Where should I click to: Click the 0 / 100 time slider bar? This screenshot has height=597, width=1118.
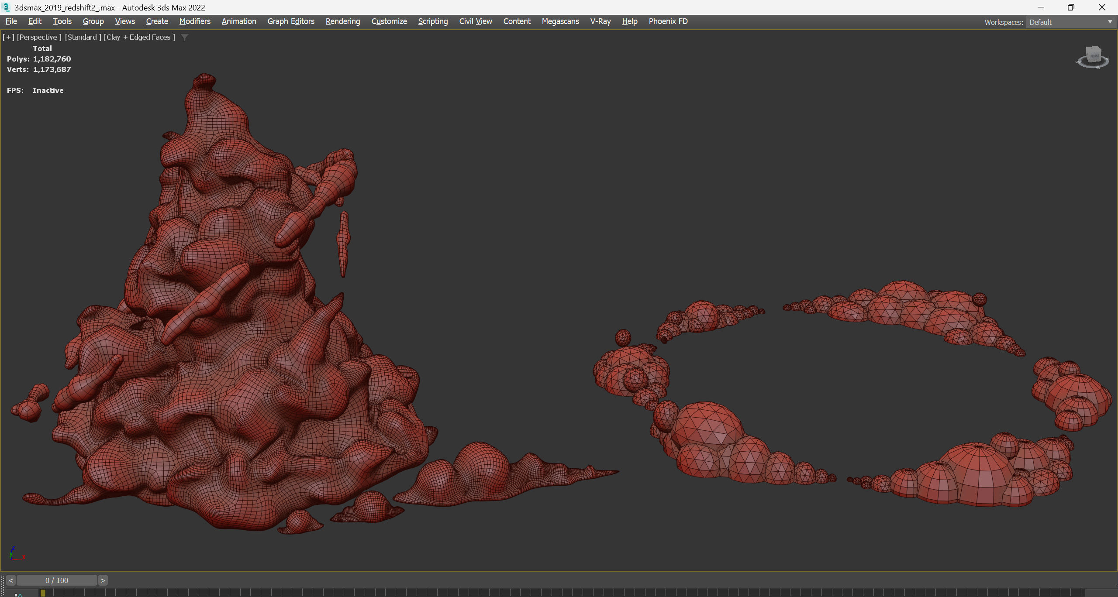57,580
